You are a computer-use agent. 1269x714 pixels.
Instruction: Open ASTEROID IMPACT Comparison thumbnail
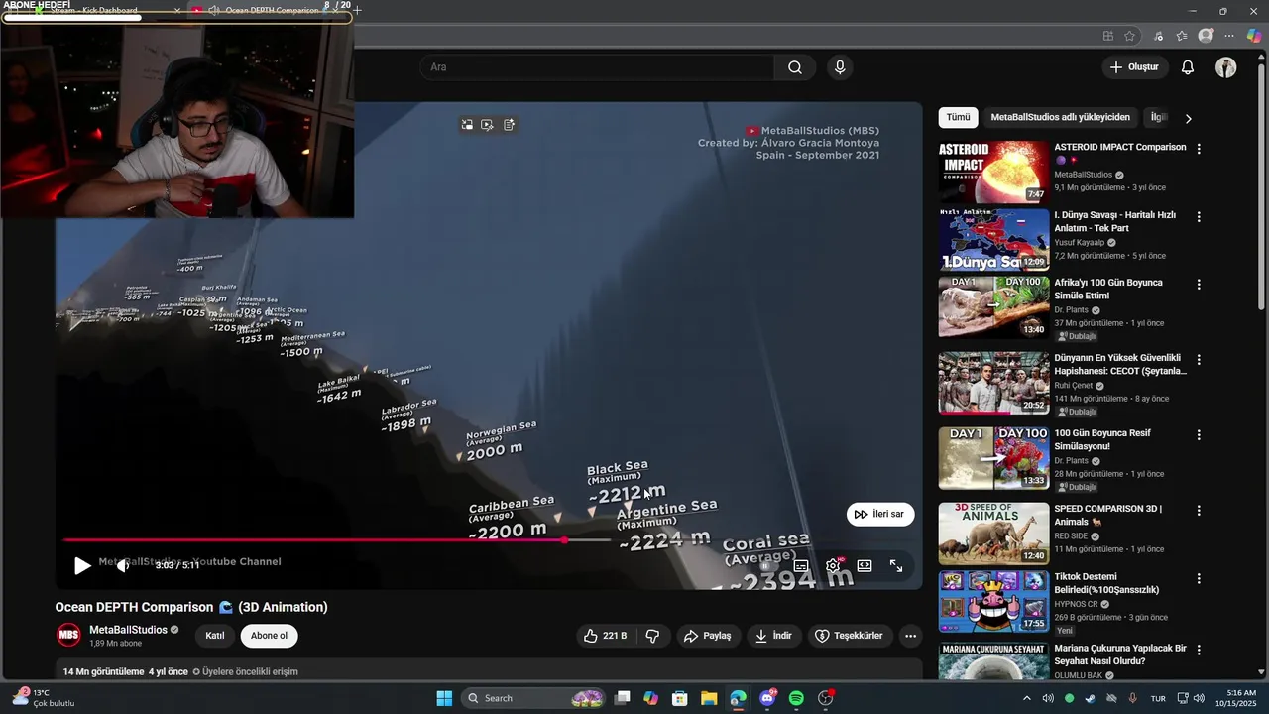(993, 172)
